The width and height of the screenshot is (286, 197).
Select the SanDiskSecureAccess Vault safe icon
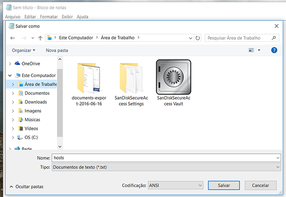click(x=174, y=77)
